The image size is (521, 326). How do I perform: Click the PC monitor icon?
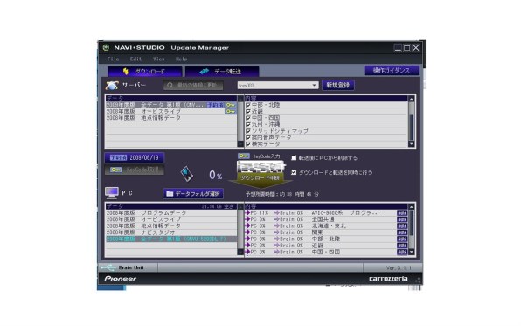point(112,193)
